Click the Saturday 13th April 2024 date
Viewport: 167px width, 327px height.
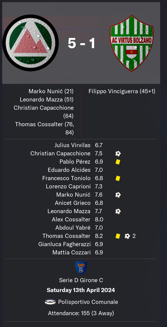pos(81,290)
